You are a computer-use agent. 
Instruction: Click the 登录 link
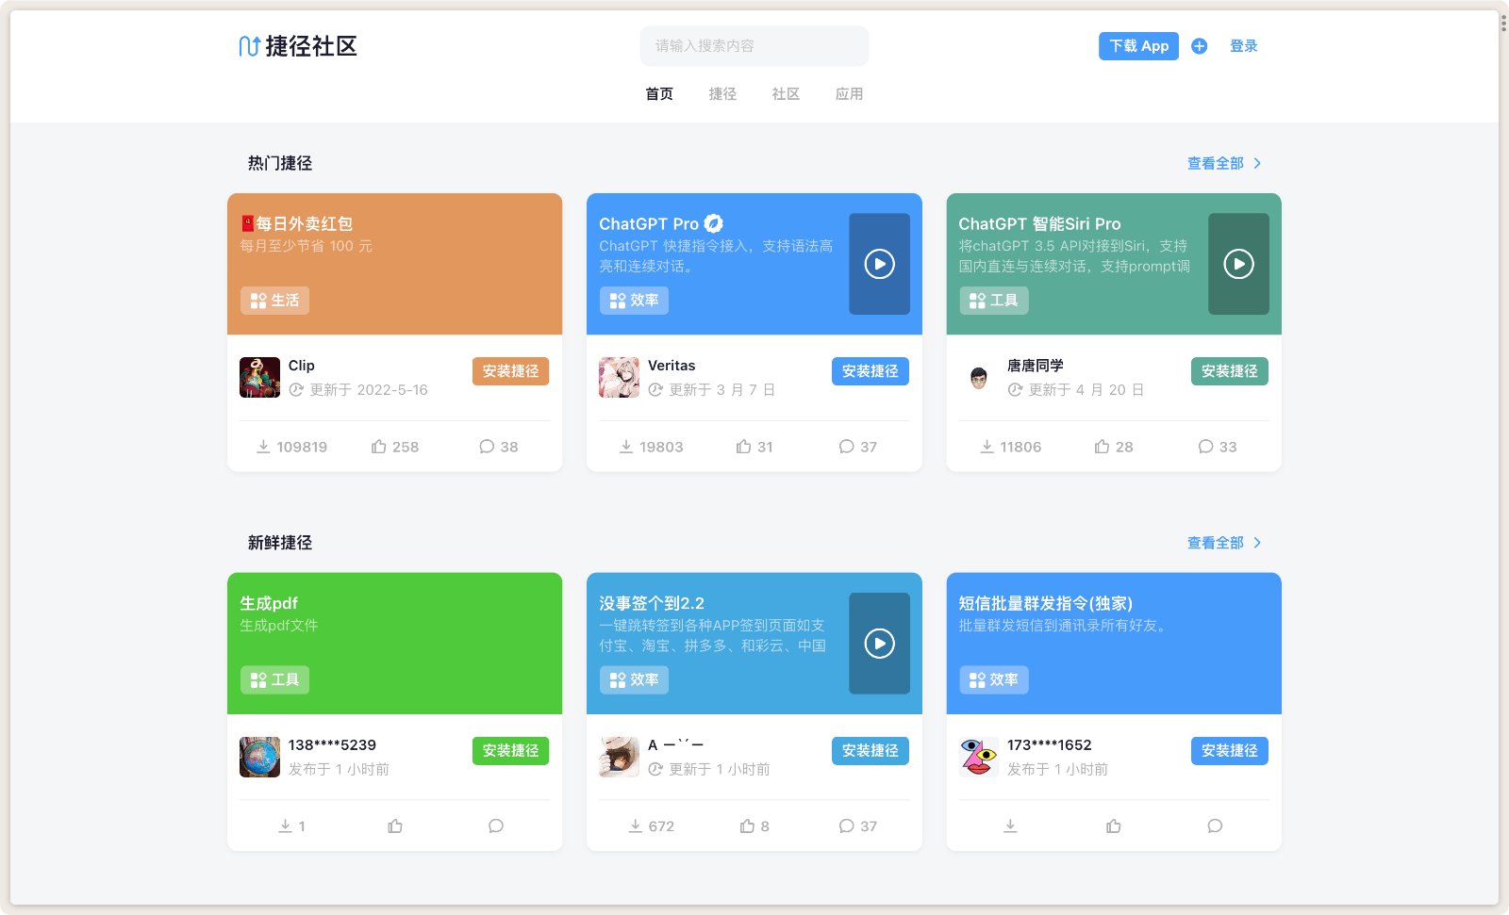point(1244,46)
